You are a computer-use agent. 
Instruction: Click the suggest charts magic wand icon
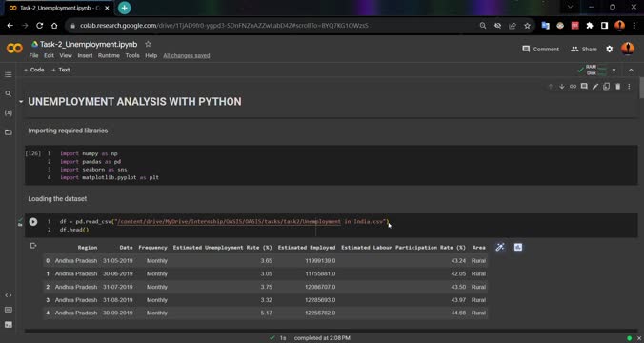[x=500, y=248]
